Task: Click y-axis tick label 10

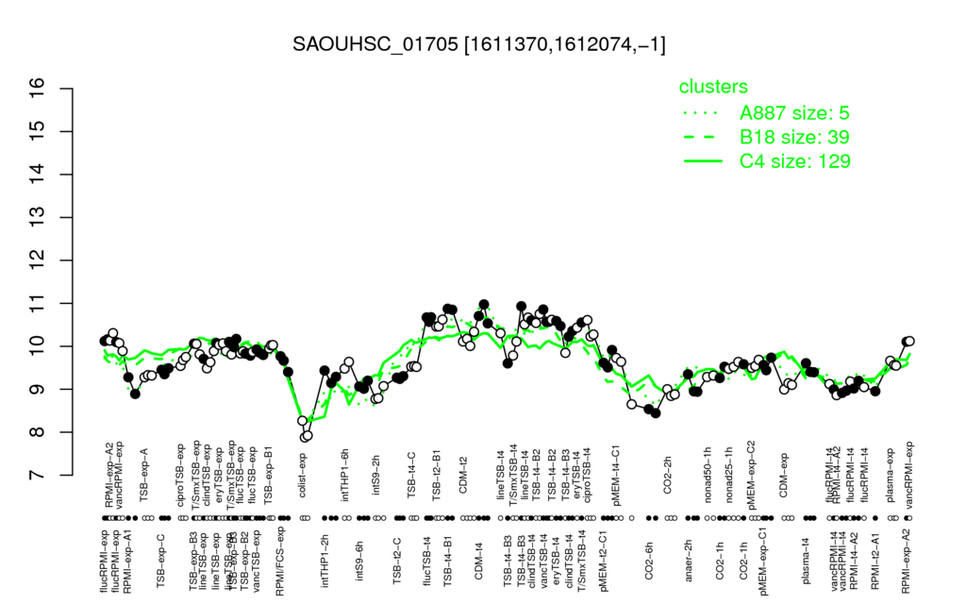Action: (x=37, y=346)
